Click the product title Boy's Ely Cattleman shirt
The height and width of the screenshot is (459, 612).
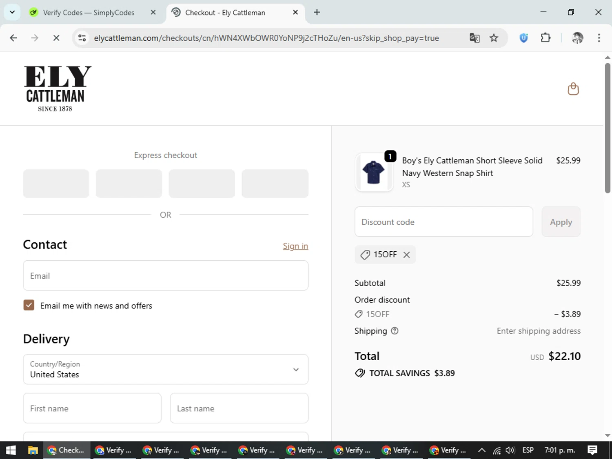point(472,167)
